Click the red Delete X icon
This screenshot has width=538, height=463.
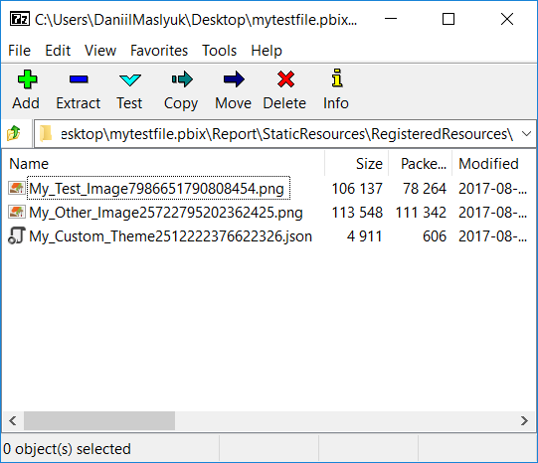(285, 79)
